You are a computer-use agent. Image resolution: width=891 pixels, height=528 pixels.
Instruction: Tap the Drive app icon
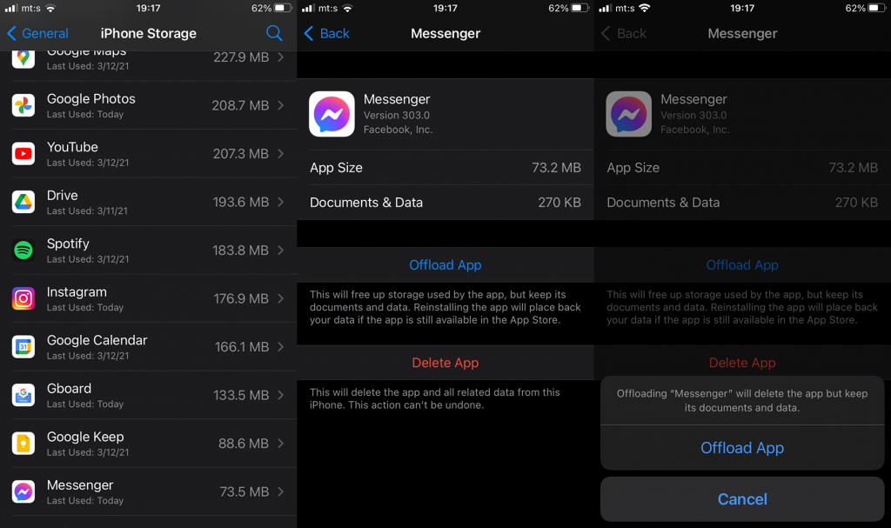tap(23, 203)
